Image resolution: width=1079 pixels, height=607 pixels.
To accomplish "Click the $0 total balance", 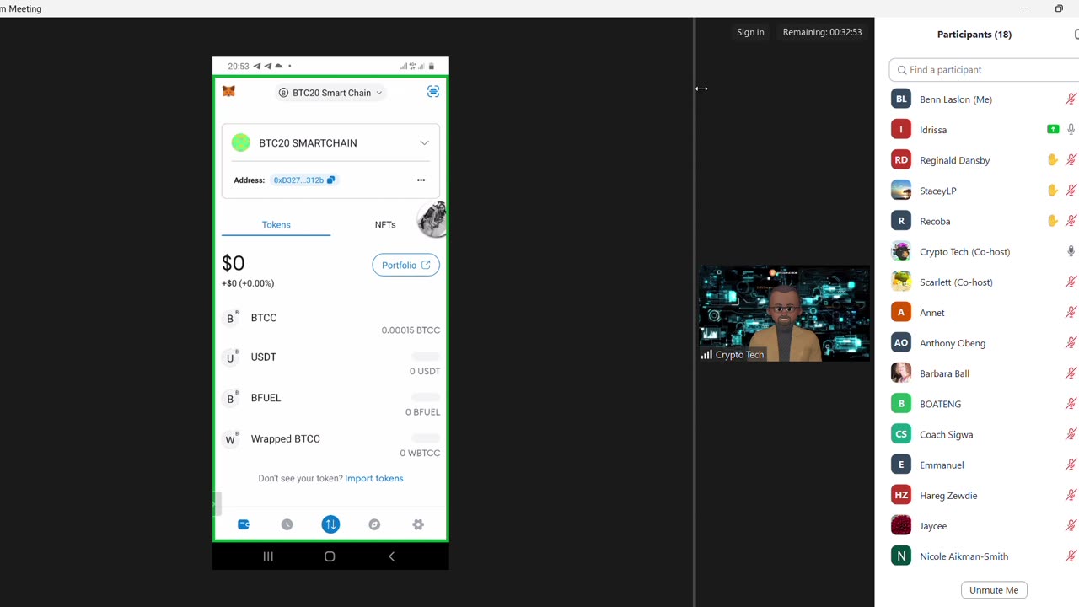I will 233,263.
